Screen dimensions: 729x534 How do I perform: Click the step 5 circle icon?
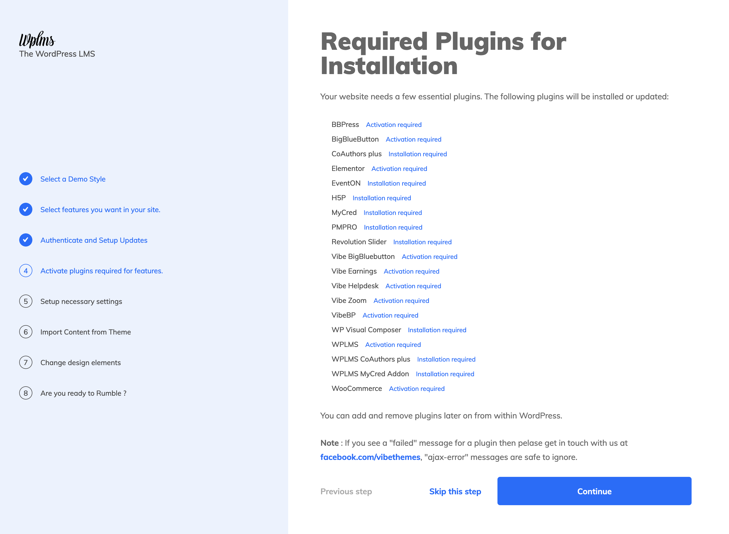(x=26, y=301)
